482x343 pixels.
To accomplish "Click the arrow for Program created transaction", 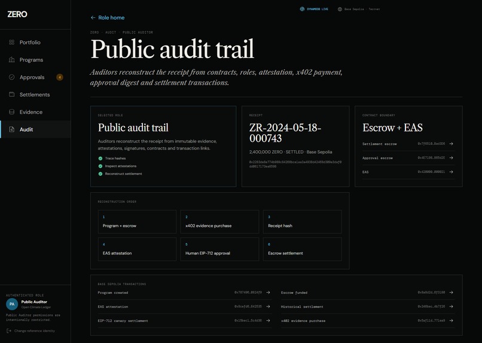I will [268, 293].
